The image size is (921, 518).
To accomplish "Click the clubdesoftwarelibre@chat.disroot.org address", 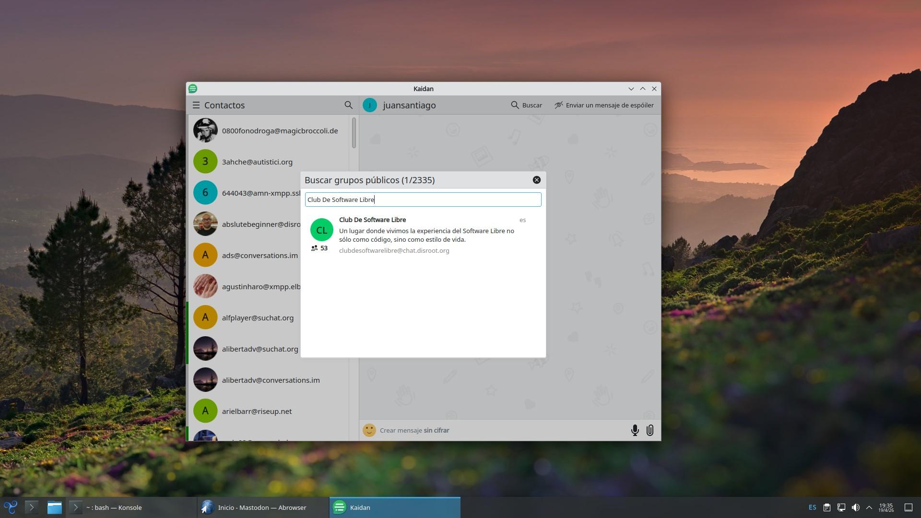I will 394,250.
